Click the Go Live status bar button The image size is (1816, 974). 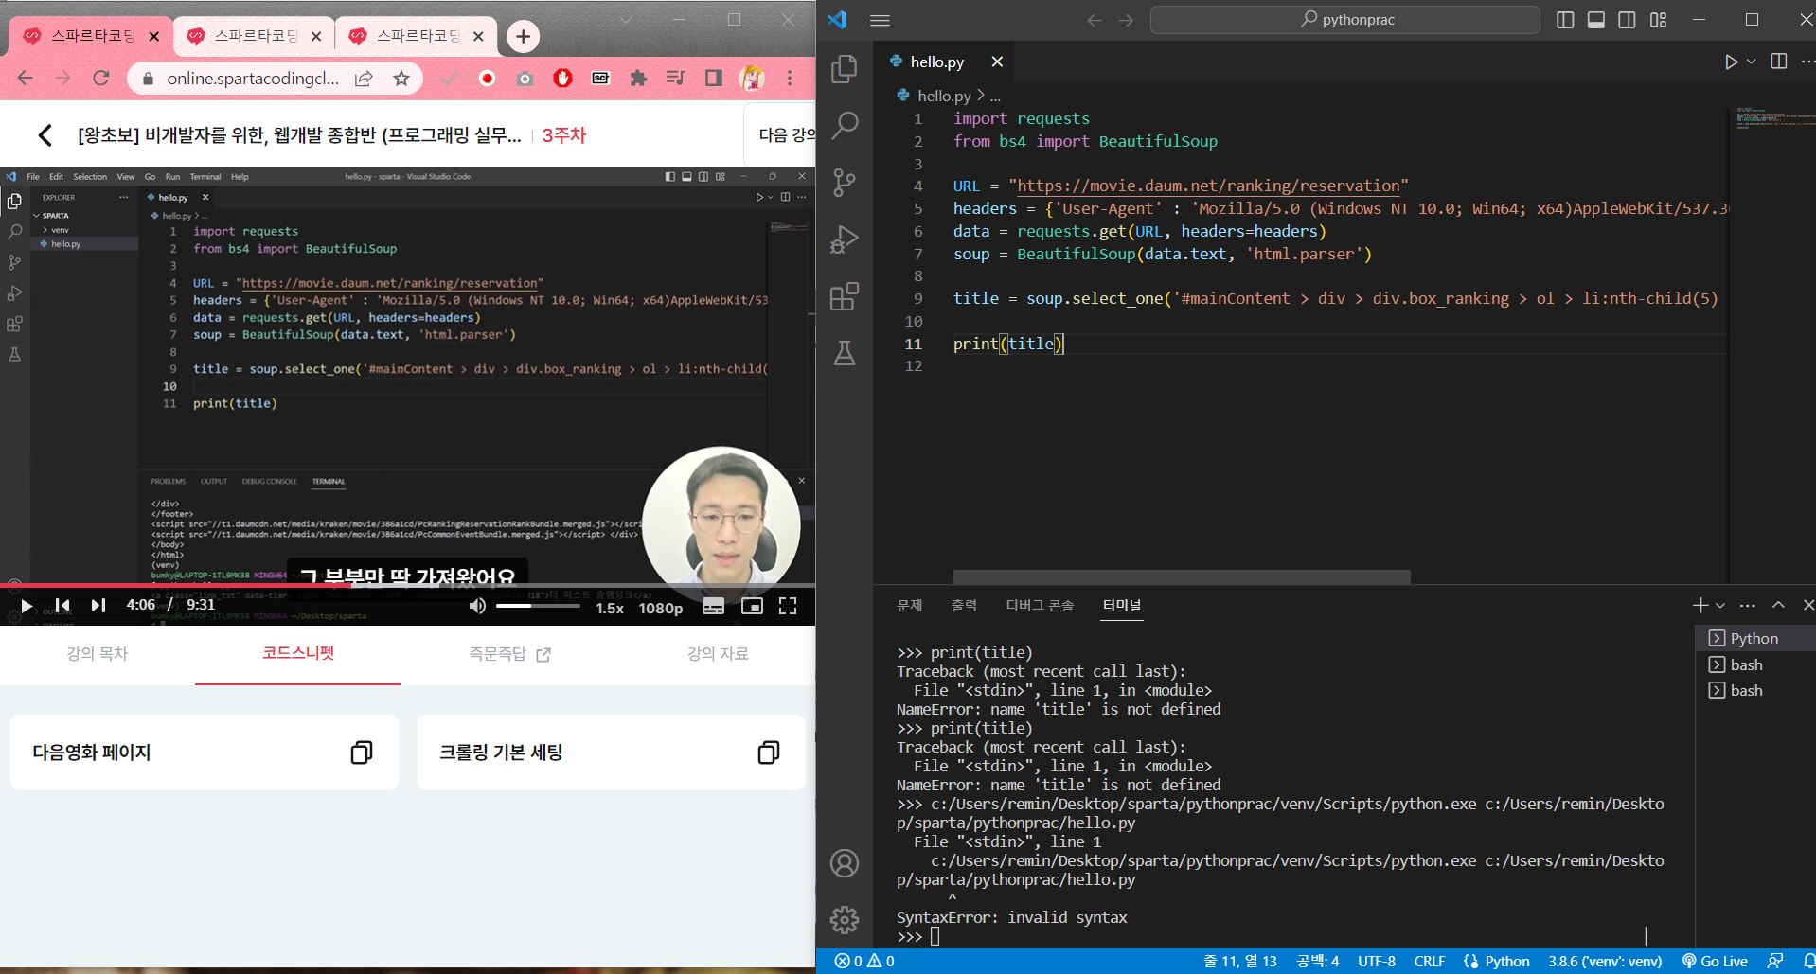[x=1715, y=962]
